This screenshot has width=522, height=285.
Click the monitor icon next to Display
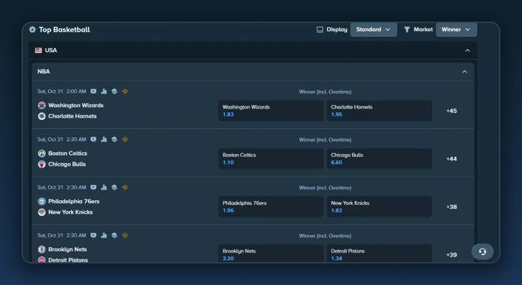[x=320, y=29]
